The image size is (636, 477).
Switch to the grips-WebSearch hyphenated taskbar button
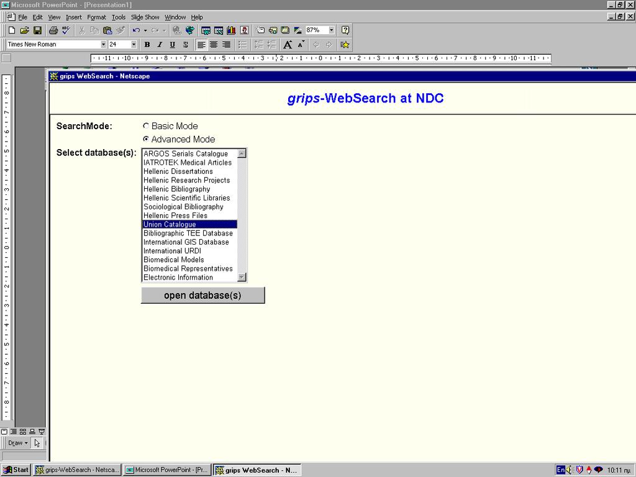pyautogui.click(x=78, y=470)
